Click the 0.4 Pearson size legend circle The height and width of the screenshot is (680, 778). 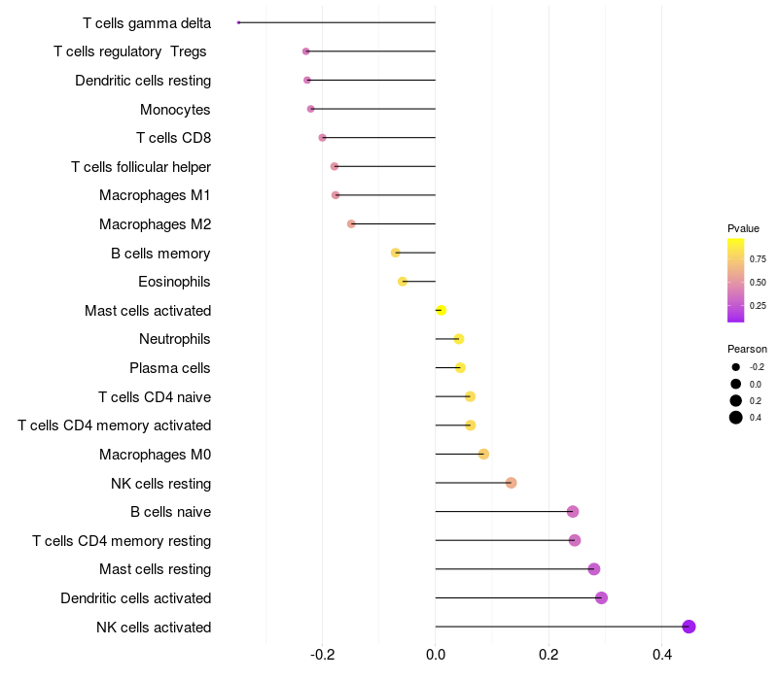736,418
